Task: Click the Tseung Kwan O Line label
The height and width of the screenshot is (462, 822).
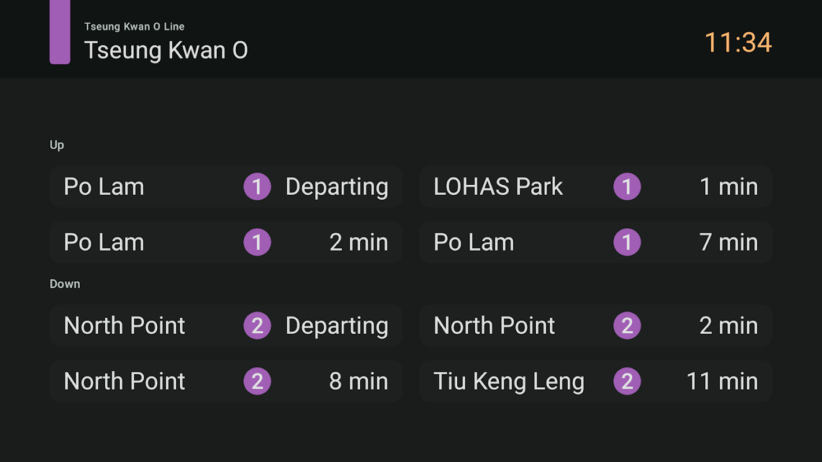Action: [134, 27]
